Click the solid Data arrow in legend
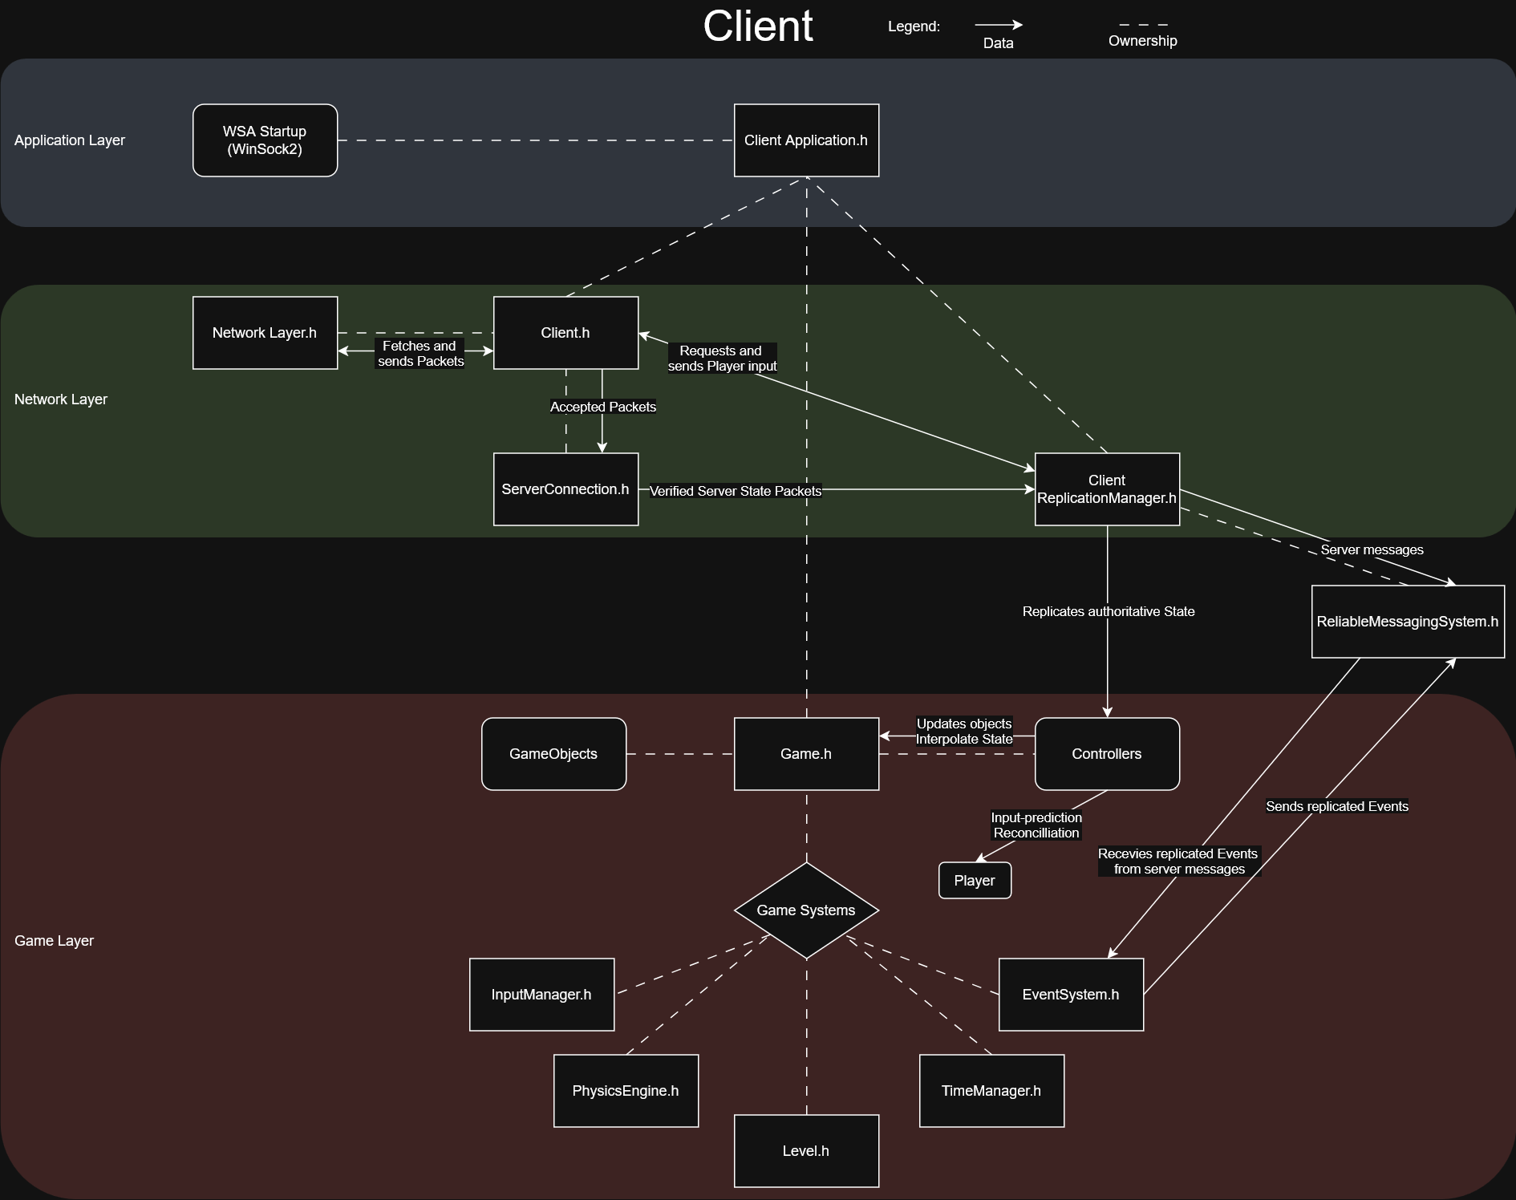This screenshot has width=1516, height=1200. [x=999, y=25]
